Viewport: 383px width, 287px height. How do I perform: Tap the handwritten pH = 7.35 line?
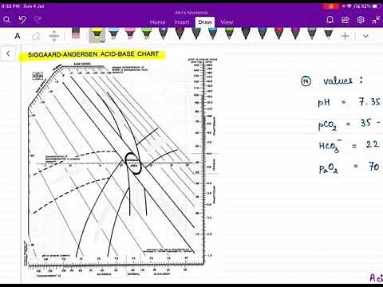click(x=349, y=102)
